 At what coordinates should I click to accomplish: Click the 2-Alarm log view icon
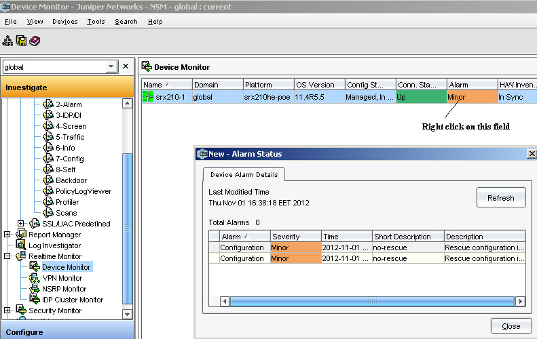pyautogui.click(x=48, y=104)
